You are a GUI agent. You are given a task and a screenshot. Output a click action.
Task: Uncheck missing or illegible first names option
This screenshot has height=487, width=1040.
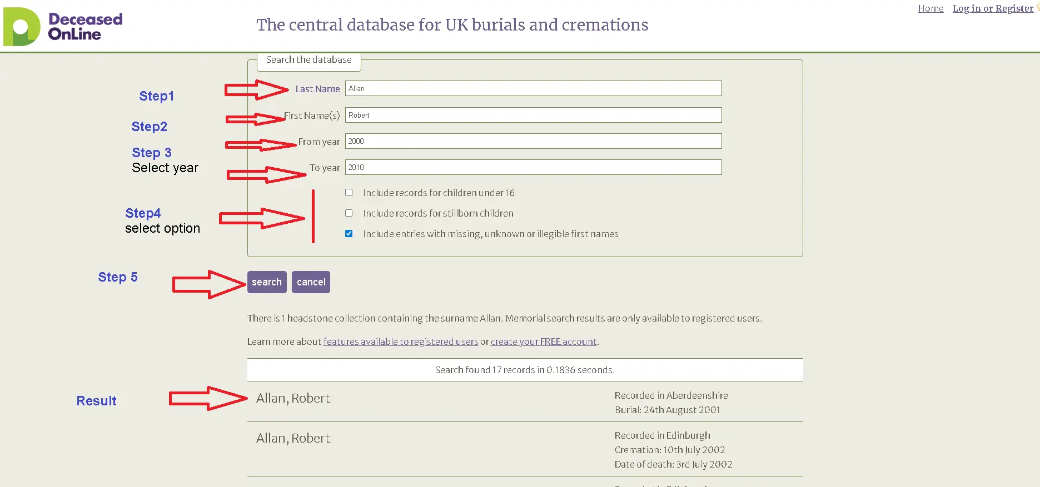[x=349, y=234]
